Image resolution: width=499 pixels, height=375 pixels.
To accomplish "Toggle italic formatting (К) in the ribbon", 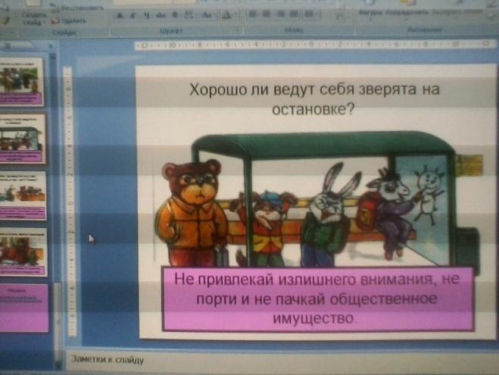I will pyautogui.click(x=133, y=16).
